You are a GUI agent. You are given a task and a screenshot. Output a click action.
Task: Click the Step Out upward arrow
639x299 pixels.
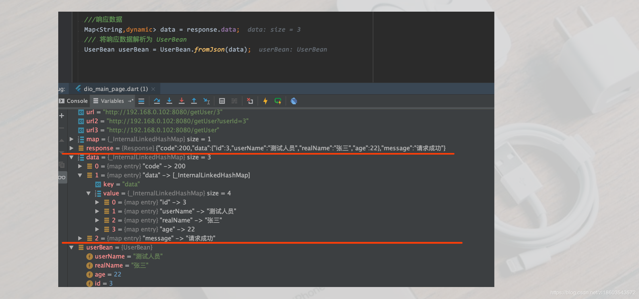pos(194,101)
